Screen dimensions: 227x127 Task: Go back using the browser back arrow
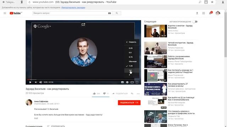[x=4, y=2]
